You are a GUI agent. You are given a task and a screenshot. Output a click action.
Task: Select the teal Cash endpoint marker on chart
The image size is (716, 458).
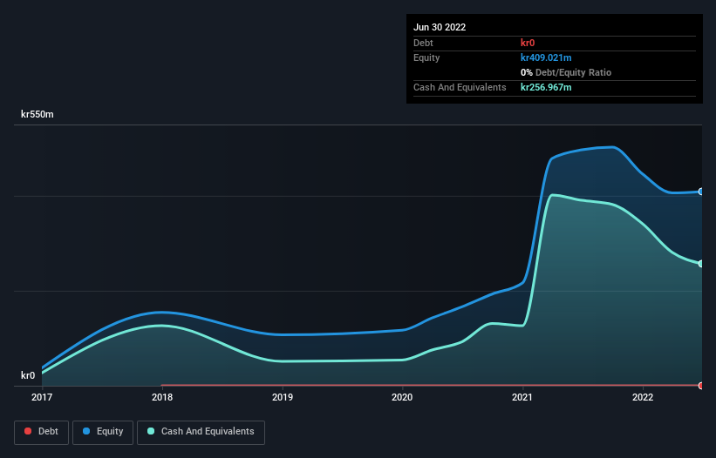tap(701, 264)
